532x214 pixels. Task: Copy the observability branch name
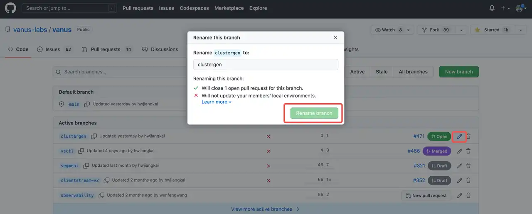click(x=101, y=195)
